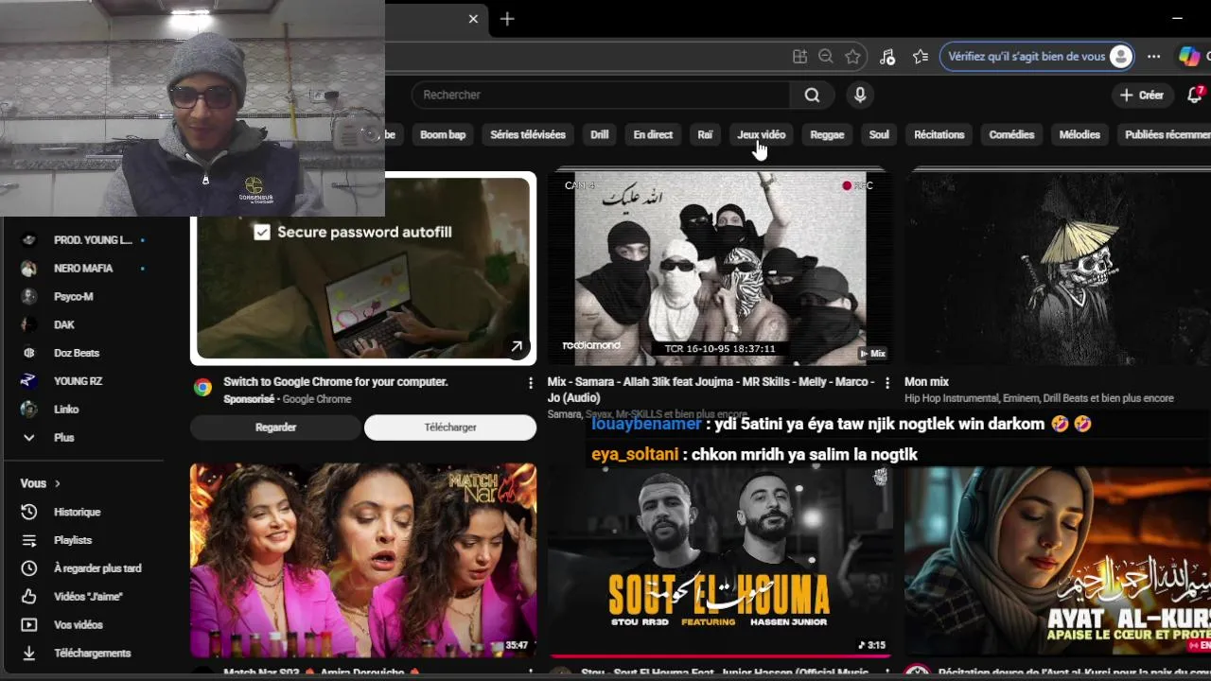
Task: Open the notifications bell
Action: (1195, 95)
